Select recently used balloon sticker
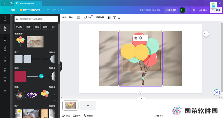223x118 pixels. [x=20, y=42]
